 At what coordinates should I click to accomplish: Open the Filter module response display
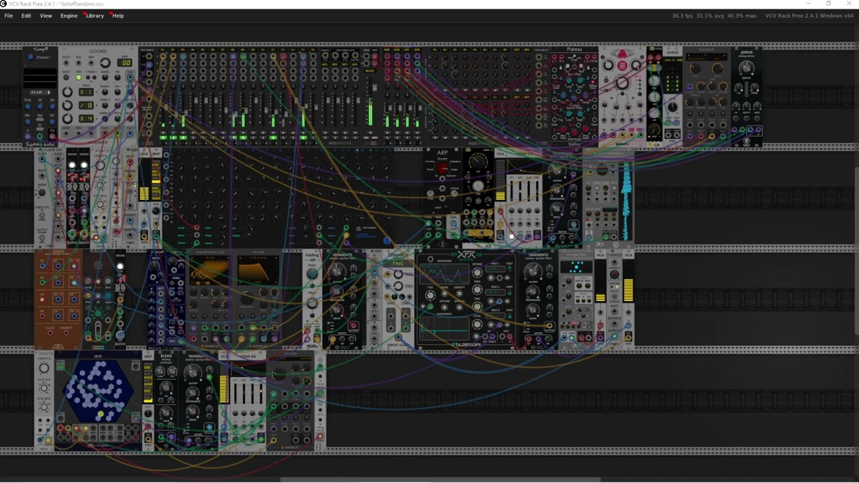(x=258, y=270)
